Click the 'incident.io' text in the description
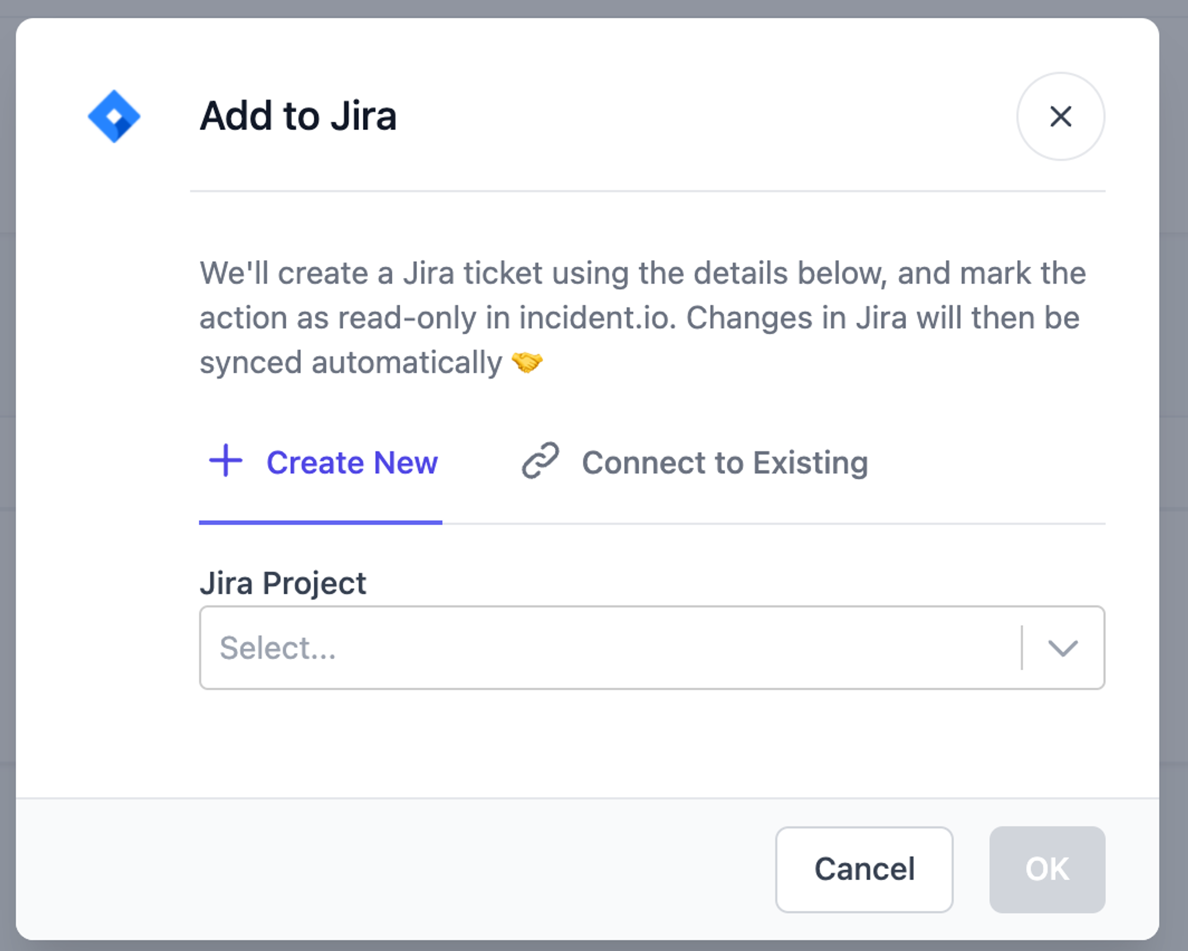Viewport: 1188px width, 951px height. [597, 318]
